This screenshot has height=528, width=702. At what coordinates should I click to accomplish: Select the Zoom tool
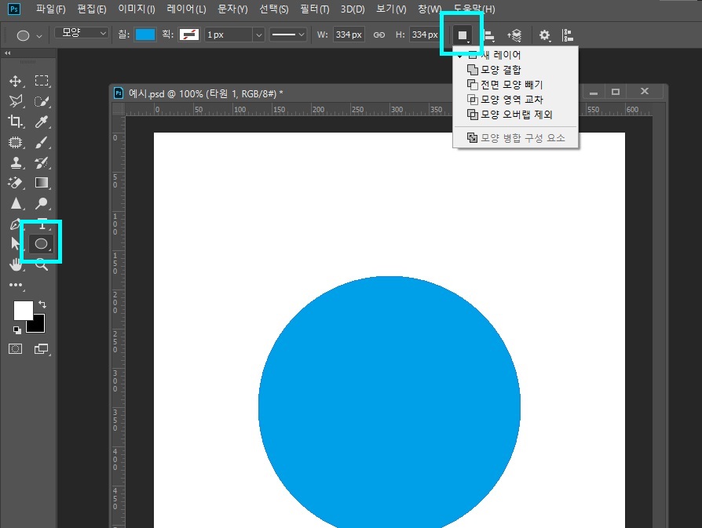(x=41, y=264)
